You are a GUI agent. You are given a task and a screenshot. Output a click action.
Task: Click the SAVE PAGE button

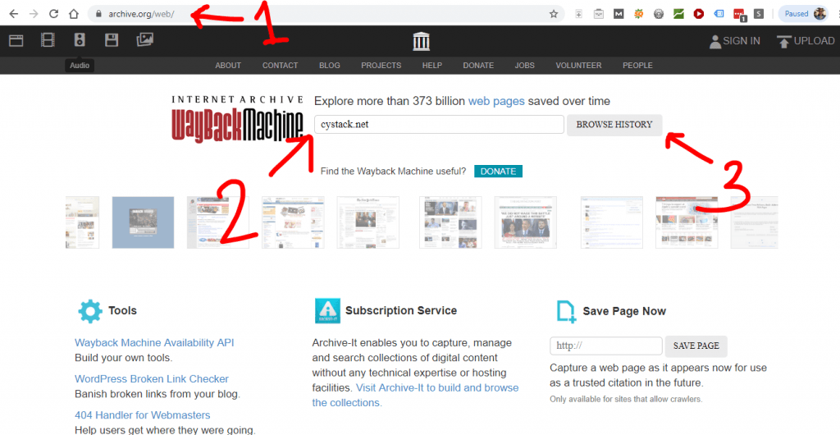(x=696, y=346)
